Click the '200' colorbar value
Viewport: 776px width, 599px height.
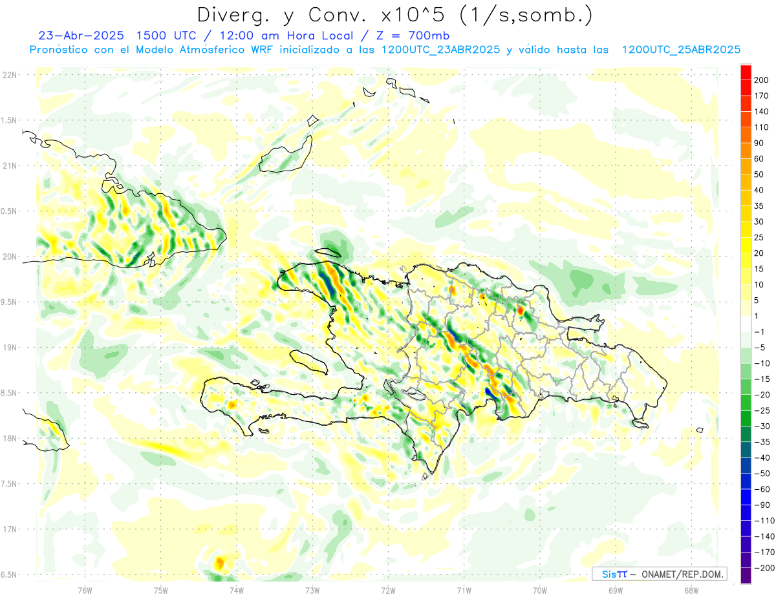(x=762, y=80)
